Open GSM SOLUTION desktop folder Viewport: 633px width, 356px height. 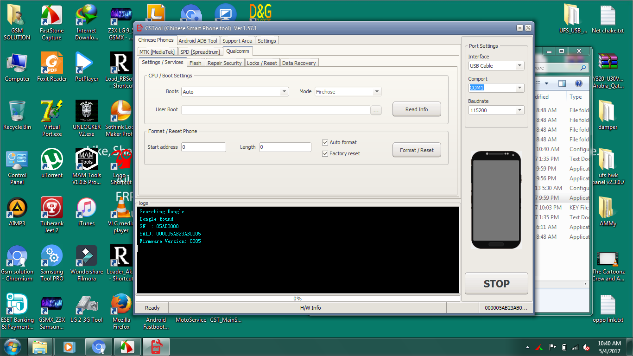pos(17,22)
